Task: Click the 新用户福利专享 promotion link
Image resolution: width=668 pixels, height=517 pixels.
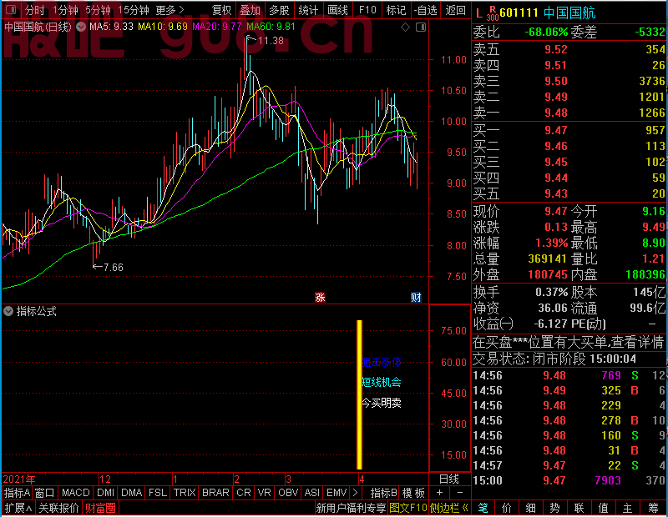Action: (x=351, y=508)
